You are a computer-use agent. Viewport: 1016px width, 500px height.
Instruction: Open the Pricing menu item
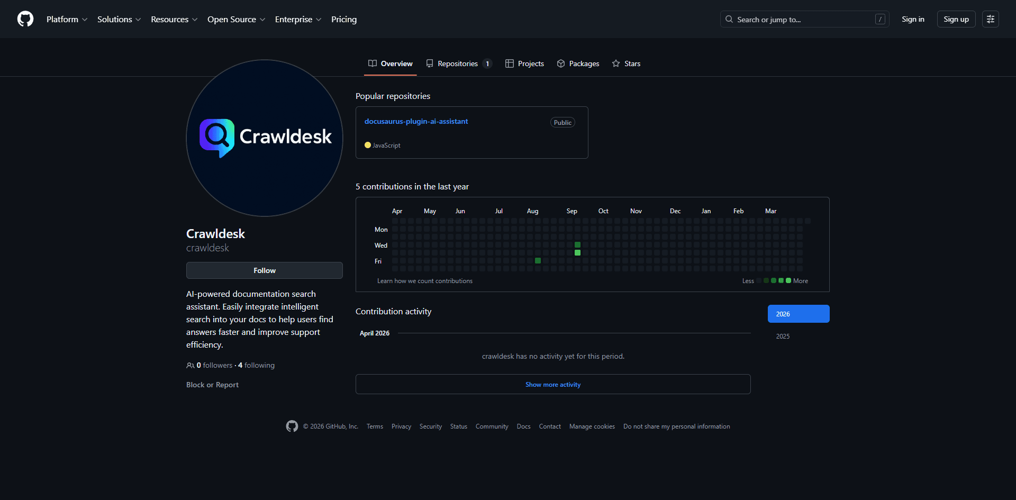pos(344,19)
